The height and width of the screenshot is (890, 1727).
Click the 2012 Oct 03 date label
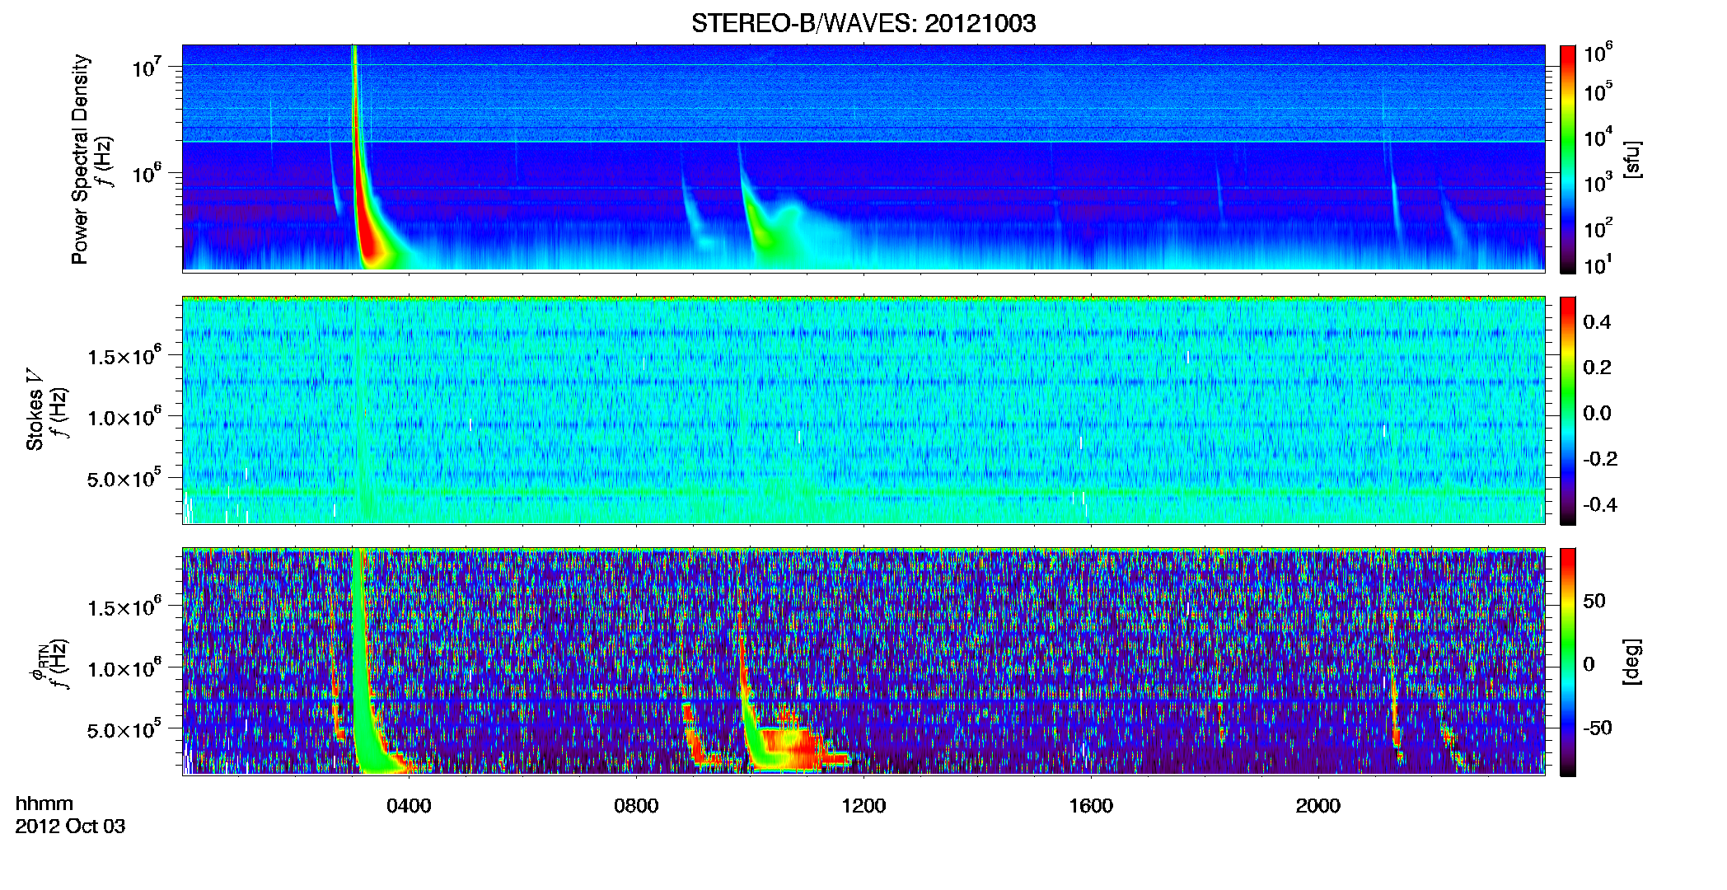pyautogui.click(x=70, y=827)
